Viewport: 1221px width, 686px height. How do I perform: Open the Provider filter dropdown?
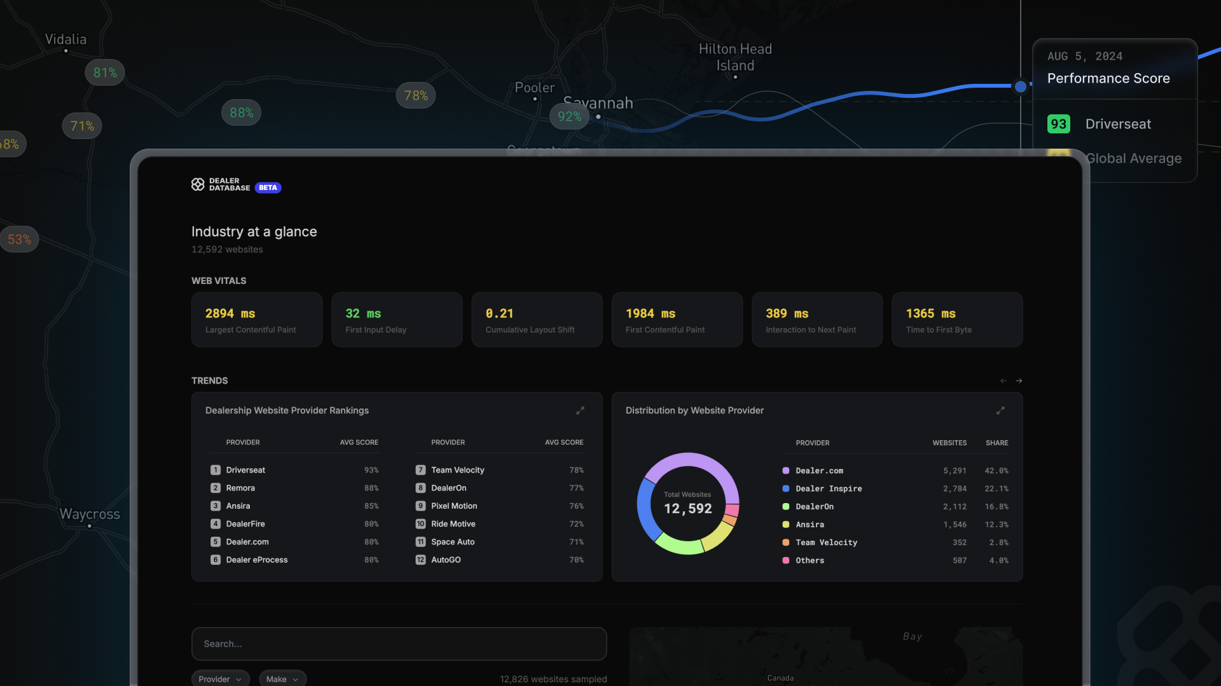(220, 679)
